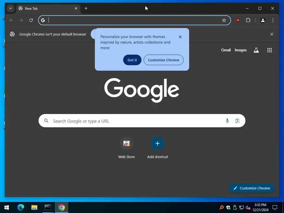Image resolution: width=284 pixels, height=213 pixels.
Task: Open the Images link
Action: (241, 50)
